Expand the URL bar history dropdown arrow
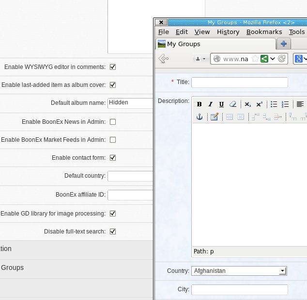The width and height of the screenshot is (307, 300). click(273, 59)
